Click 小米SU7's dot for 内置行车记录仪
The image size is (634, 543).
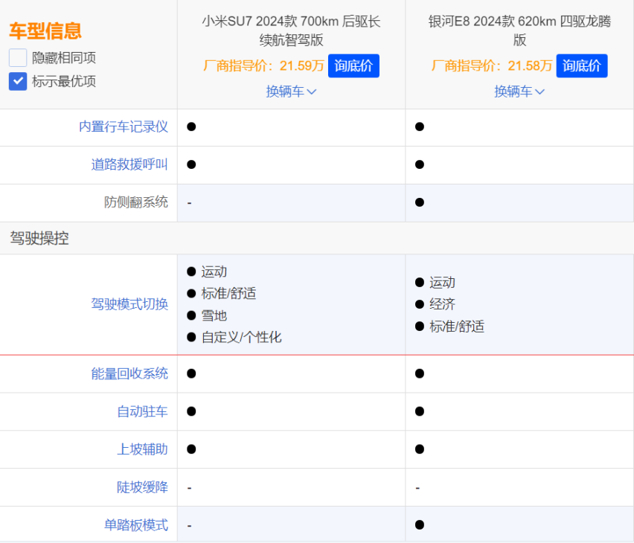click(192, 126)
